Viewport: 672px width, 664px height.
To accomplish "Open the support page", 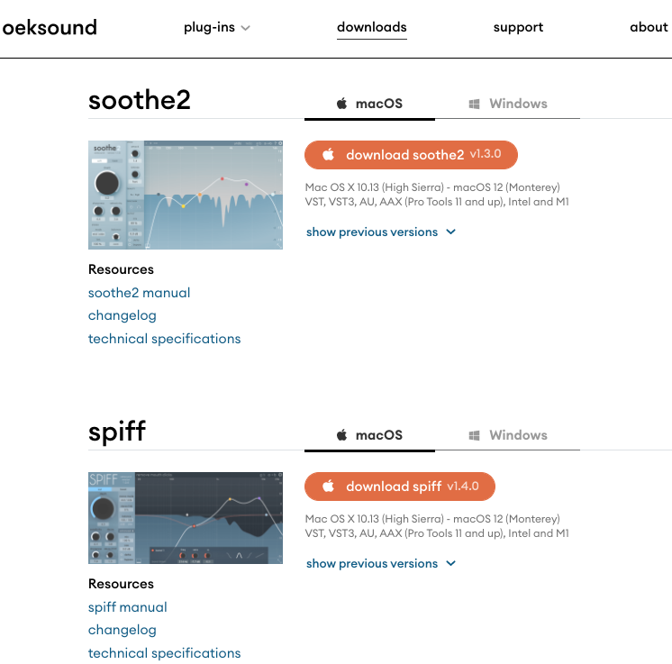I will [518, 27].
